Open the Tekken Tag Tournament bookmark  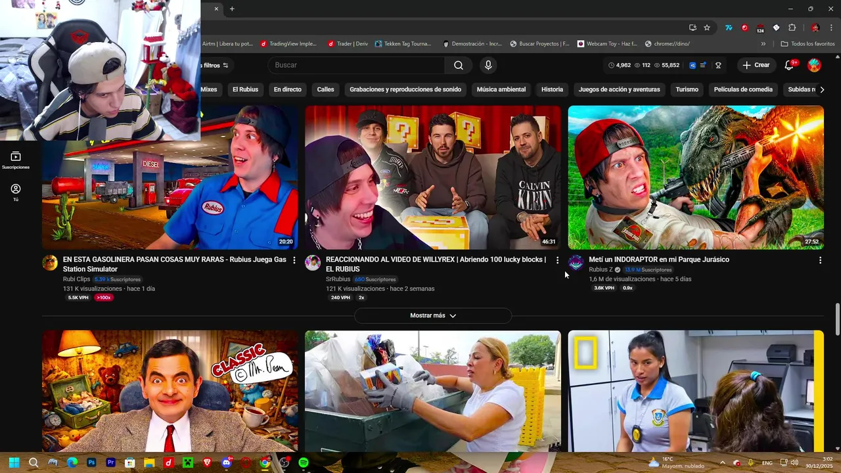pos(403,44)
